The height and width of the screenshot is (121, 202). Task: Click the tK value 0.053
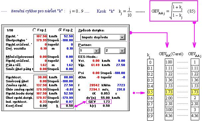(105, 94)
